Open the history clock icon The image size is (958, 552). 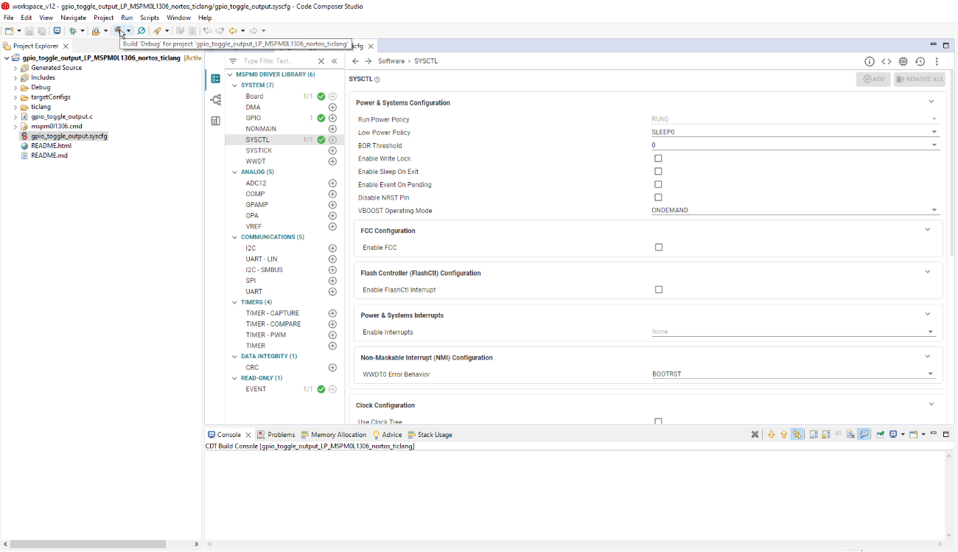click(x=920, y=61)
